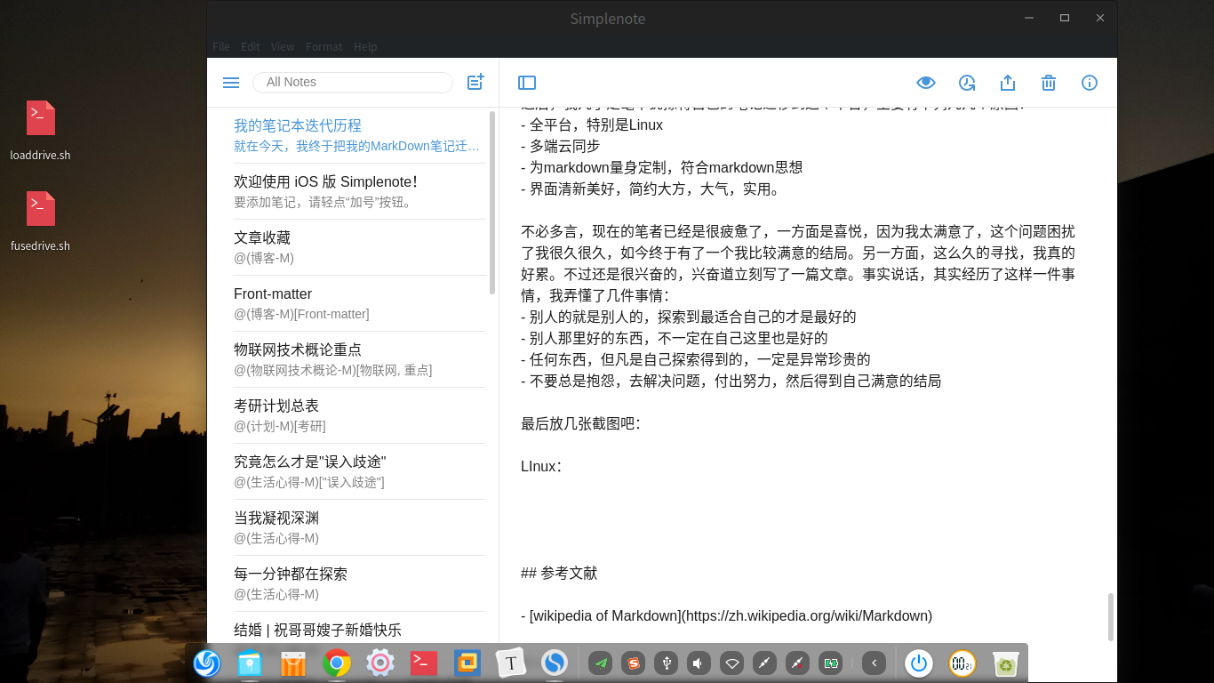The height and width of the screenshot is (683, 1214).
Task: Toggle Markdown preview eye icon
Action: 926,83
